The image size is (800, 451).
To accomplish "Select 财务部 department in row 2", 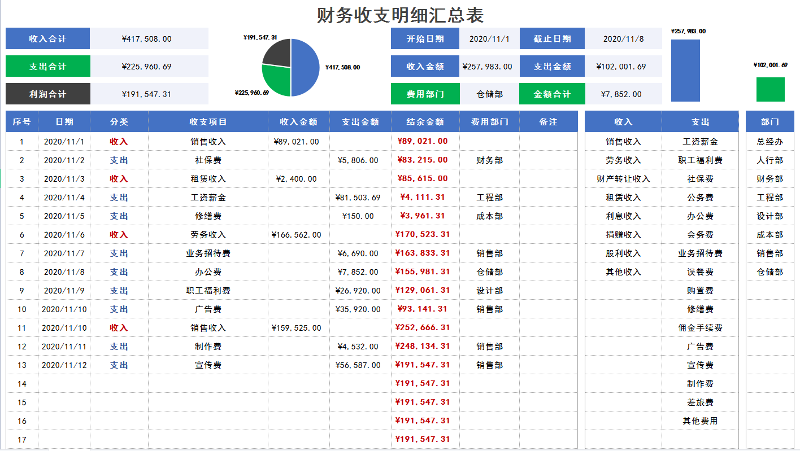I will pyautogui.click(x=489, y=160).
